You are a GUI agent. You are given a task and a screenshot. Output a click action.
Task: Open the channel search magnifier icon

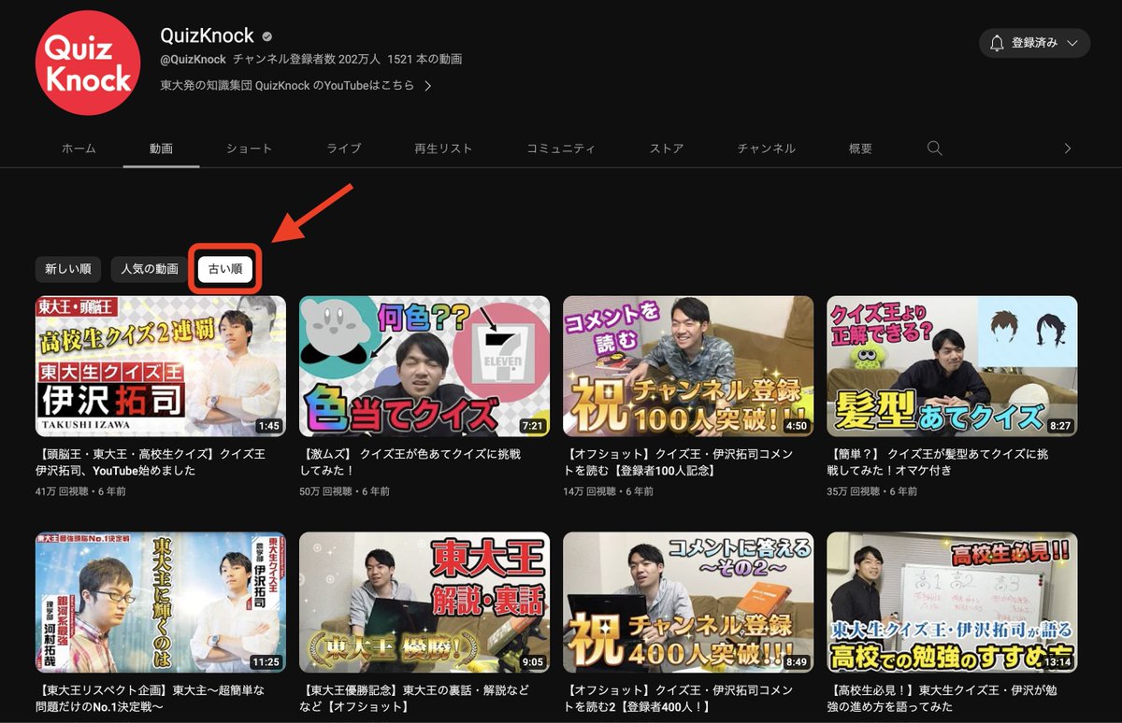pyautogui.click(x=934, y=149)
